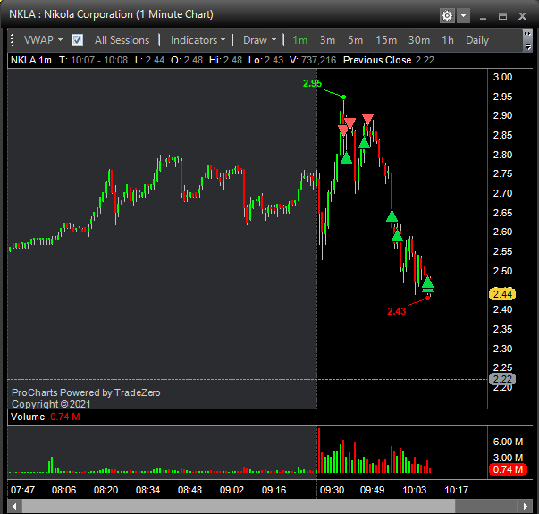Click the 2.43 low price label
The image size is (539, 514).
397,311
